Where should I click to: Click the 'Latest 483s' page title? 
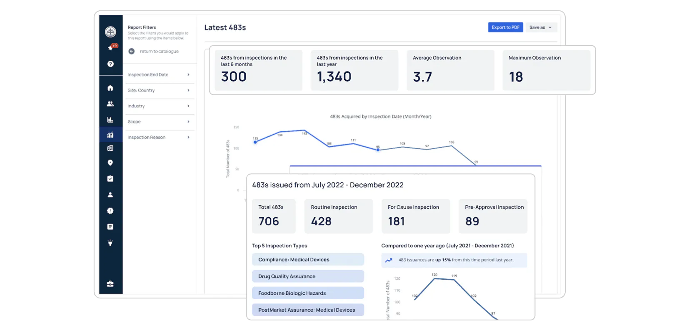coord(225,27)
